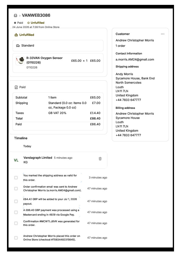The image size is (181, 256).
Task: Tick the checkbox beside order confirmation email event
Action: 16,189
